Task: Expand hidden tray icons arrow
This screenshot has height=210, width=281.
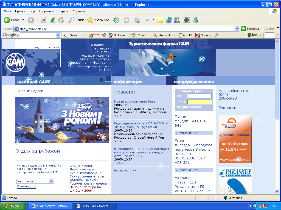Action: (x=255, y=206)
